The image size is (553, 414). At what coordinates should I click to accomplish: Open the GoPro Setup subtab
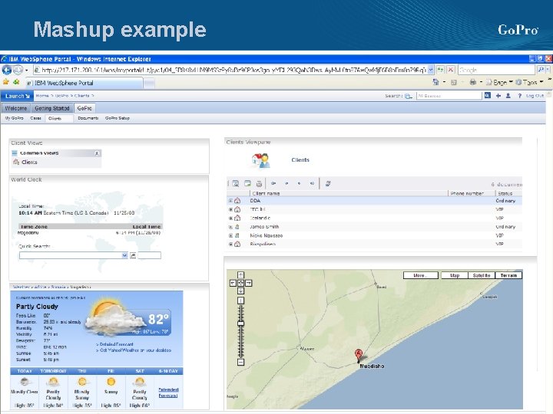[x=118, y=118]
